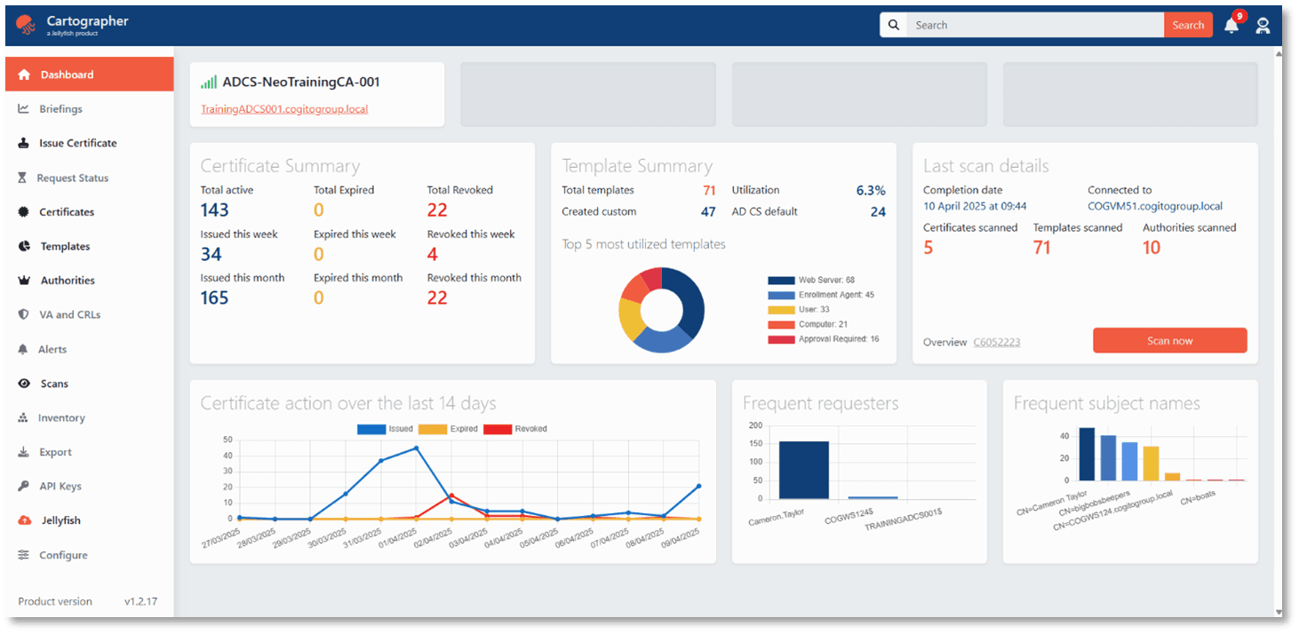Click the search magnifier icon
The image size is (1299, 634).
894,25
